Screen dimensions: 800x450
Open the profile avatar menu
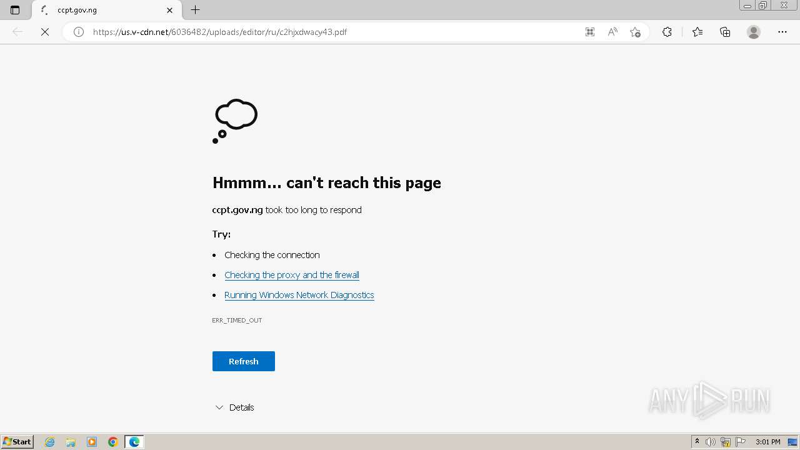click(754, 32)
